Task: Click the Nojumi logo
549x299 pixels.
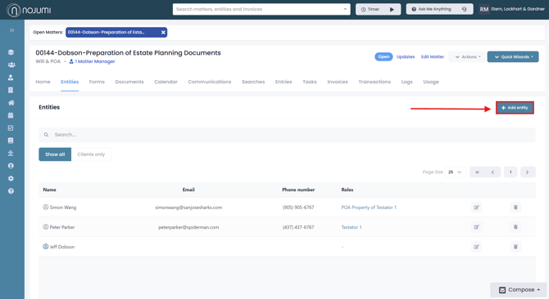Action: (29, 10)
